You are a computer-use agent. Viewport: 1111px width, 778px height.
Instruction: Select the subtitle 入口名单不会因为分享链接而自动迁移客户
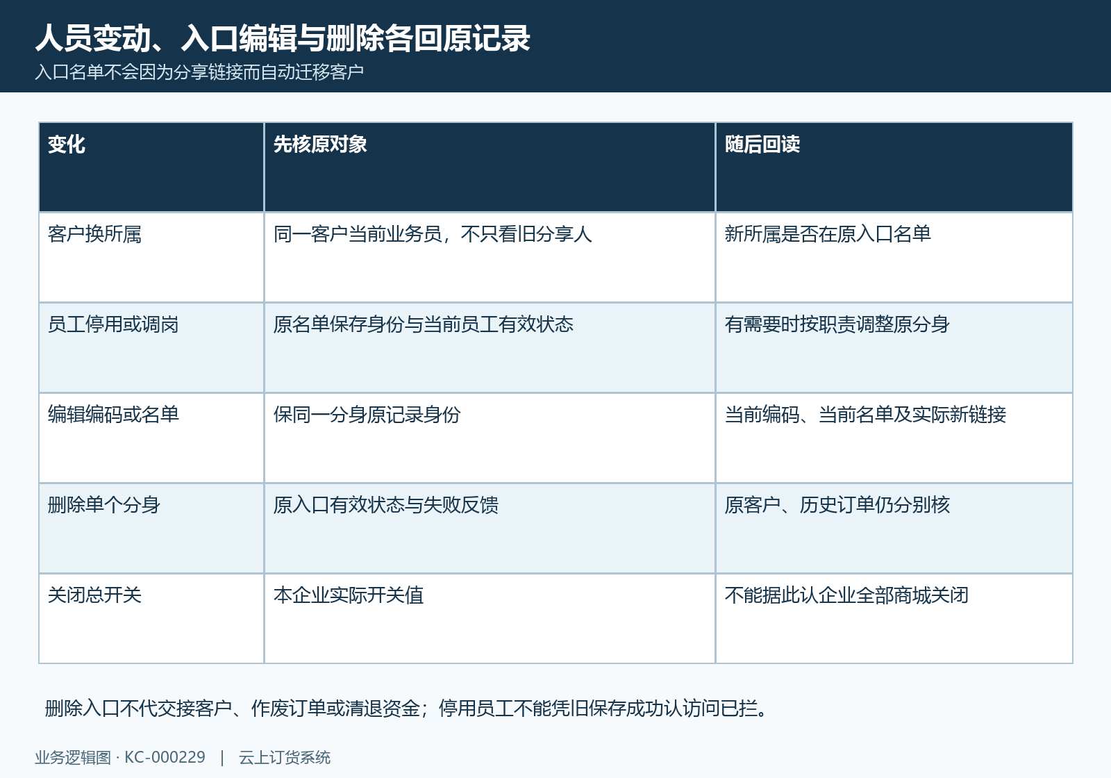(x=199, y=72)
